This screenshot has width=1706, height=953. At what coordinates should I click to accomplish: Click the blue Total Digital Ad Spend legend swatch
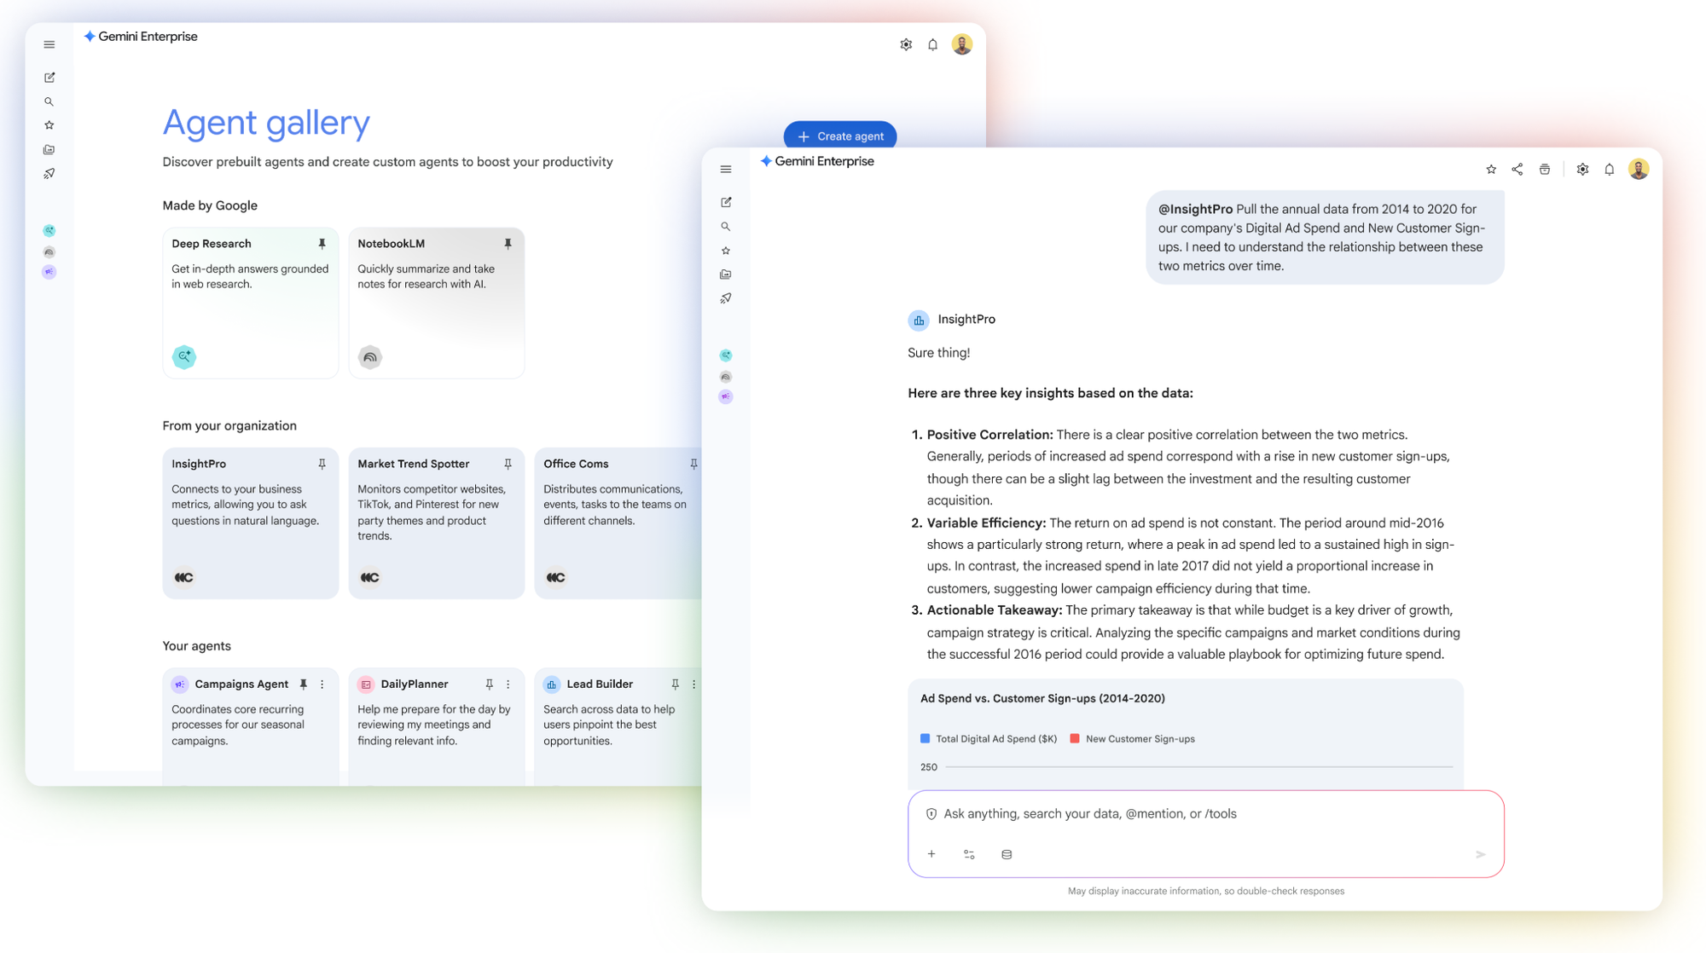(x=925, y=739)
